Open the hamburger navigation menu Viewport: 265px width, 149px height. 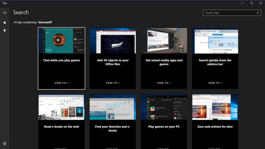tap(5, 13)
